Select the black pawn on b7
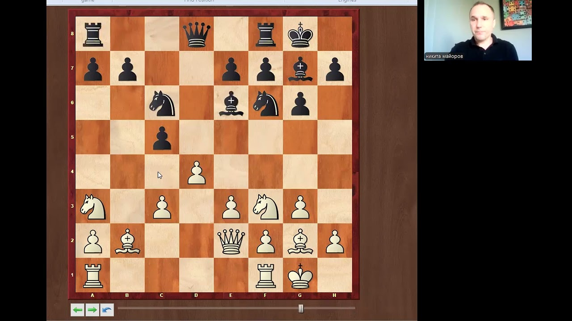This screenshot has height=321, width=572. pos(127,69)
